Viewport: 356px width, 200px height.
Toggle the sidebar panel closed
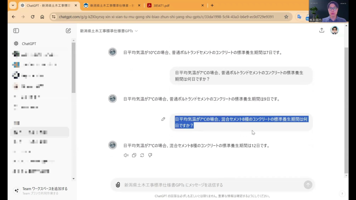[16, 31]
